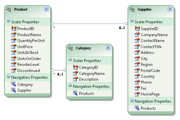
Task: Select the Product-Category association line
Action: click(x=58, y=70)
